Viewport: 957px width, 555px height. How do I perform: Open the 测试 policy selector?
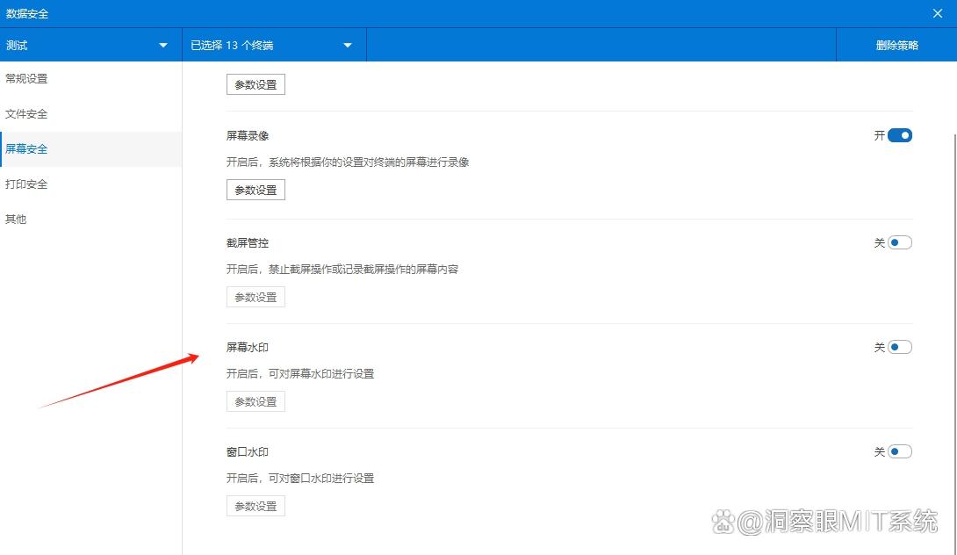(x=88, y=46)
